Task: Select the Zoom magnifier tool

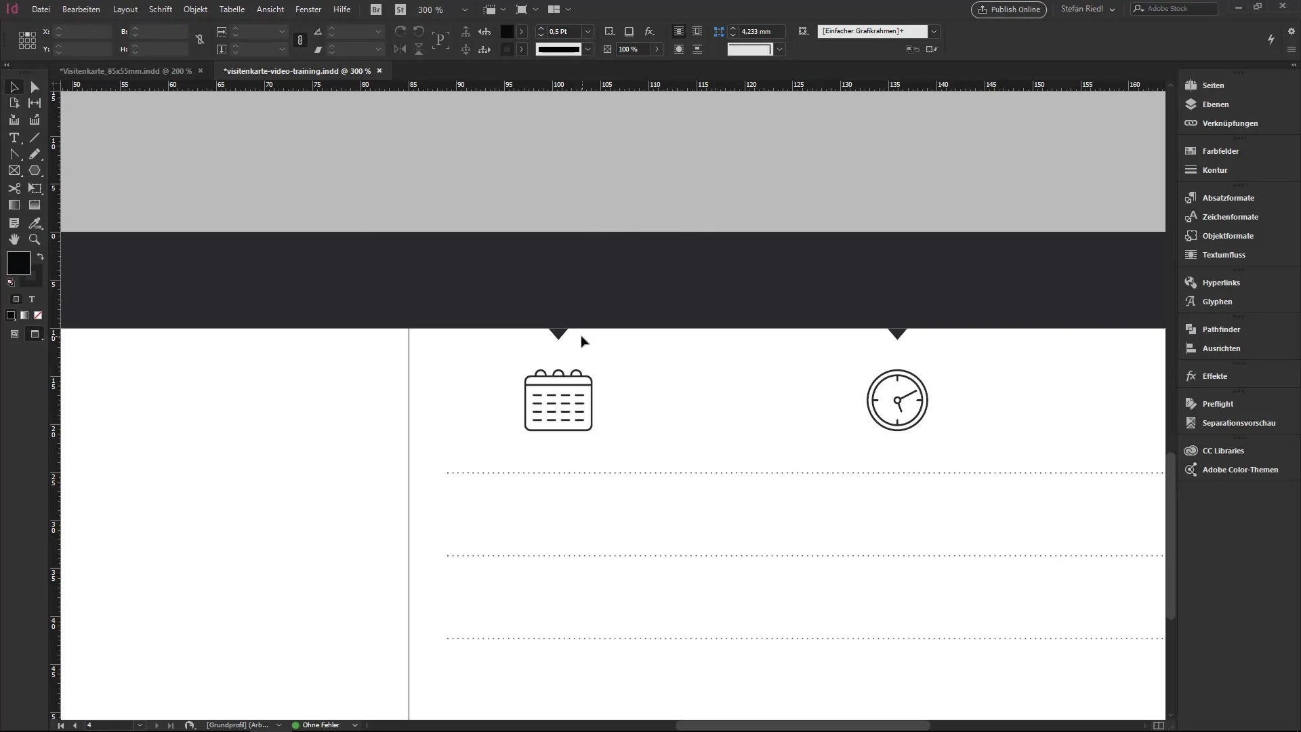Action: tap(35, 239)
